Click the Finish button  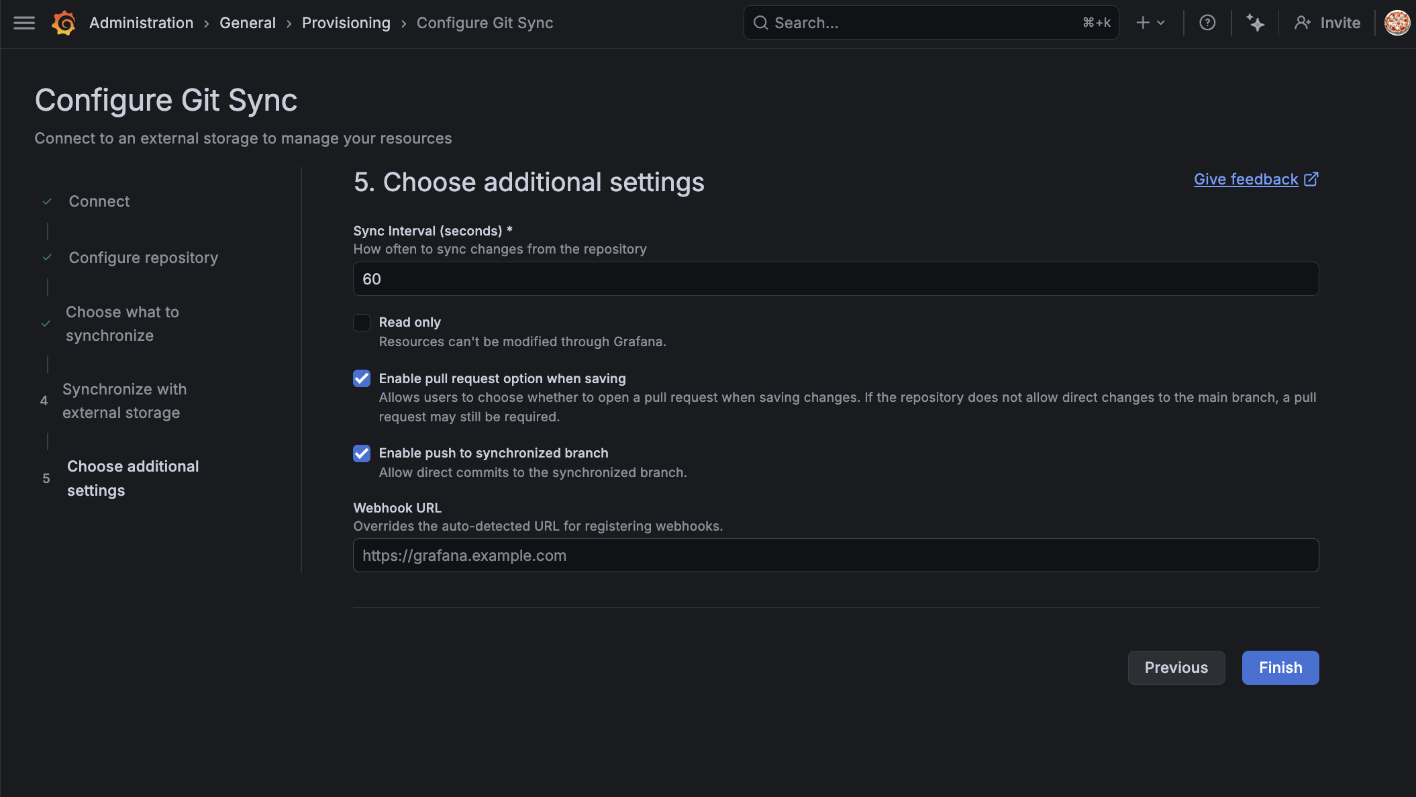(1280, 668)
